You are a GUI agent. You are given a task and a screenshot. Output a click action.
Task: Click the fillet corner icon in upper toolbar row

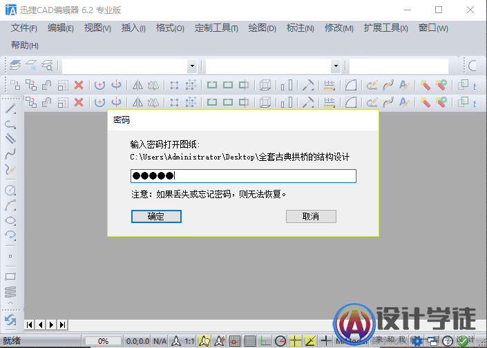point(351,85)
